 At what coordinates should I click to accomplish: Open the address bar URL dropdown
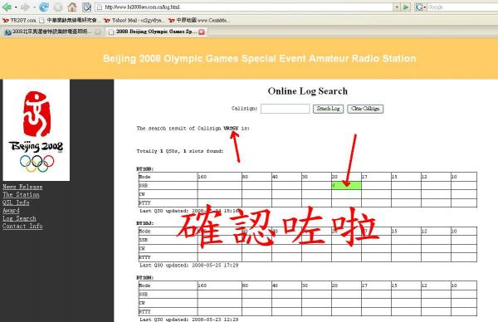[397, 7]
